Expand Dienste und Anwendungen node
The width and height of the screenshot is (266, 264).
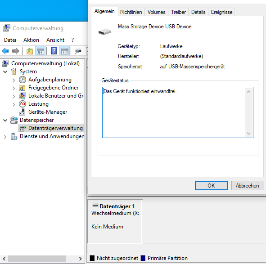[x=5, y=137]
